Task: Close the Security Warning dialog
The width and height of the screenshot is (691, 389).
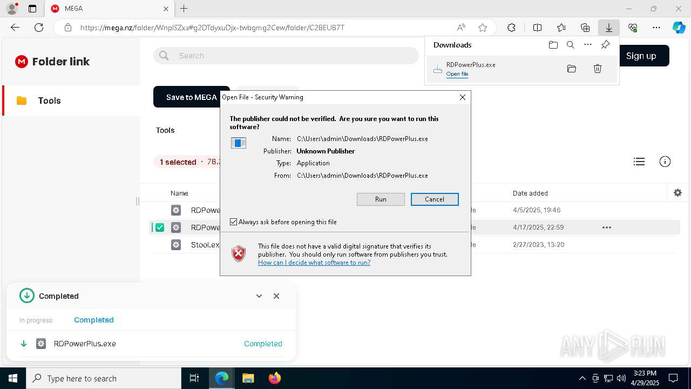Action: 463,97
